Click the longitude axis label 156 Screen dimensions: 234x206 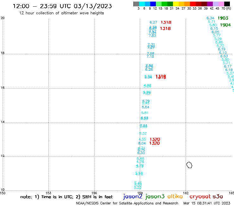94,193
